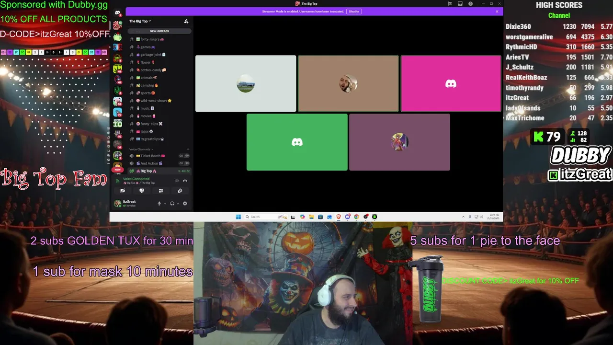Open the Activities launcher icon
The height and width of the screenshot is (345, 613).
(x=161, y=191)
